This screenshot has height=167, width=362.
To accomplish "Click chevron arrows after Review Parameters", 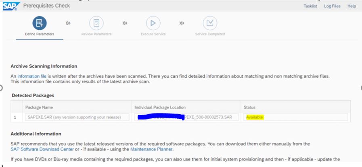I will [125, 23].
